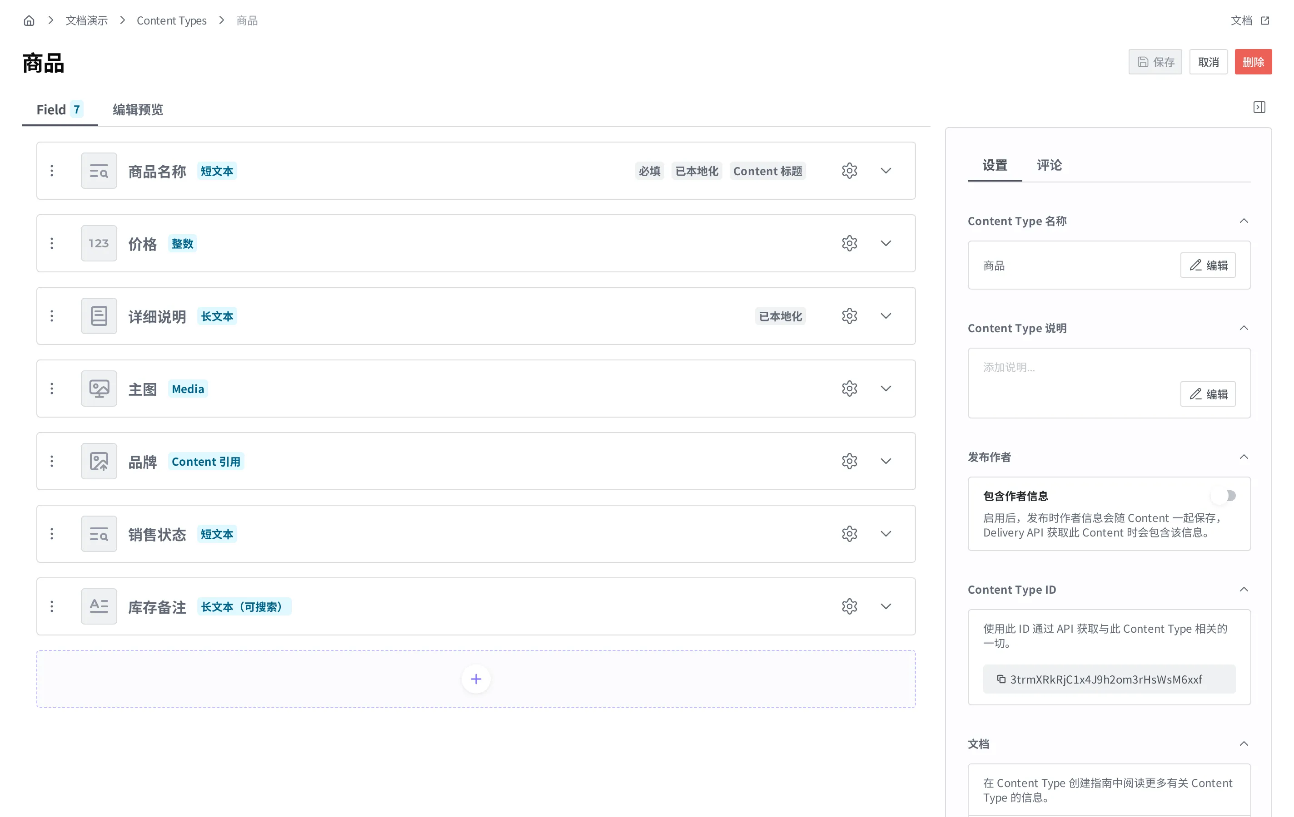Open settings gear for 销售状态 field
This screenshot has height=817, width=1294.
click(x=850, y=534)
